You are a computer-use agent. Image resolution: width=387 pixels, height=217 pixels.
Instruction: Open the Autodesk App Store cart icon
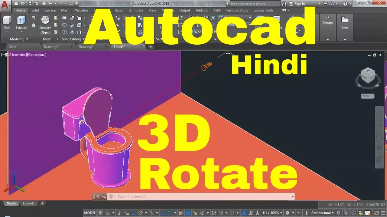tap(325, 4)
